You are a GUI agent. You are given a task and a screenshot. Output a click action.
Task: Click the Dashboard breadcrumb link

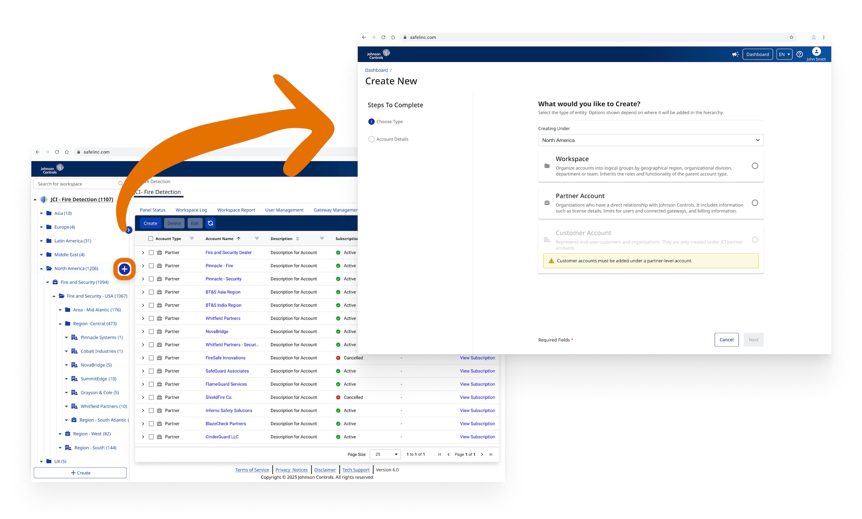pyautogui.click(x=376, y=70)
